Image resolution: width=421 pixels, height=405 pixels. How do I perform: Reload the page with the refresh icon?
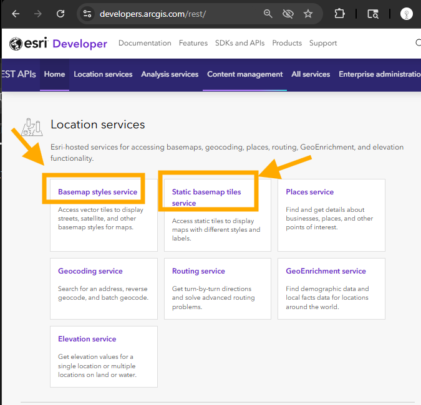point(60,14)
